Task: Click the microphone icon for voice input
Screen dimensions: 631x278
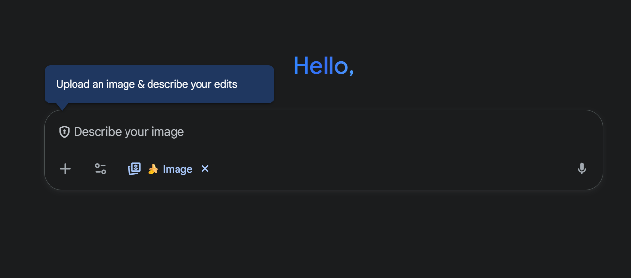Action: pyautogui.click(x=581, y=169)
